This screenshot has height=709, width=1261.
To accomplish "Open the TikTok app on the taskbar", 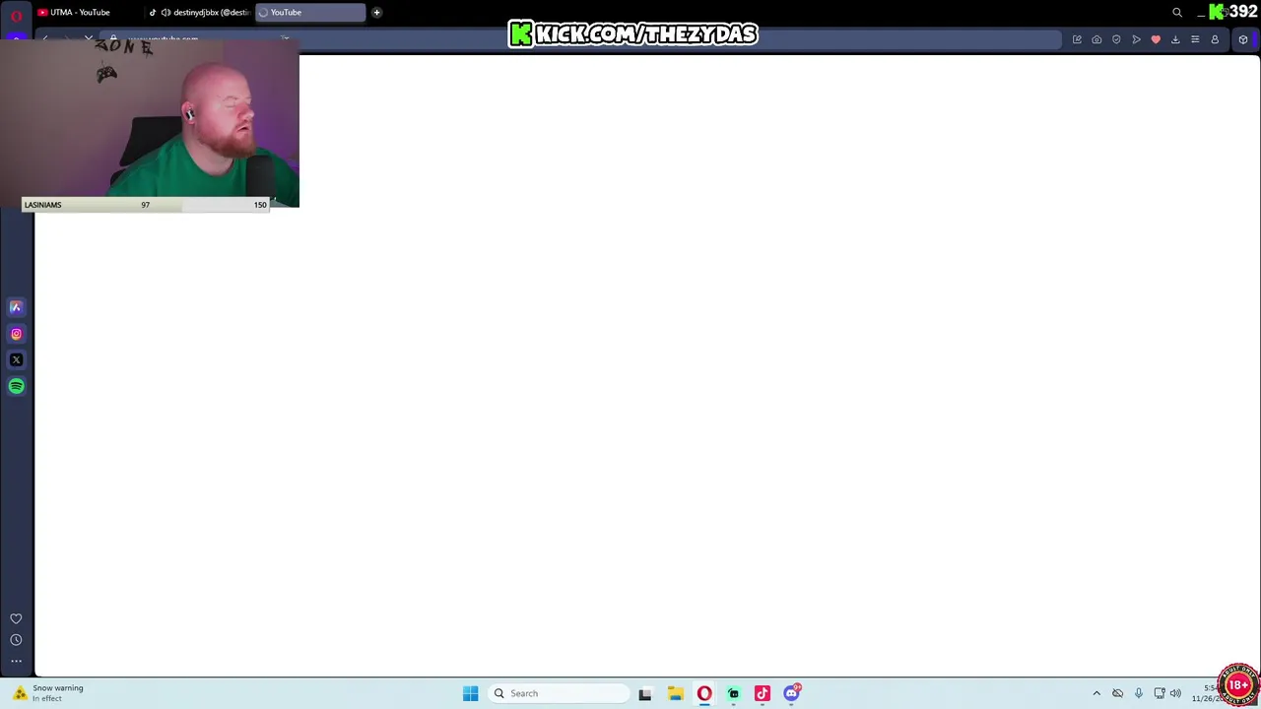I will pyautogui.click(x=763, y=693).
